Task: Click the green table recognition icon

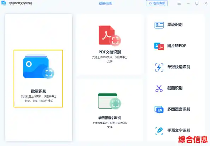Action: [x=110, y=101]
